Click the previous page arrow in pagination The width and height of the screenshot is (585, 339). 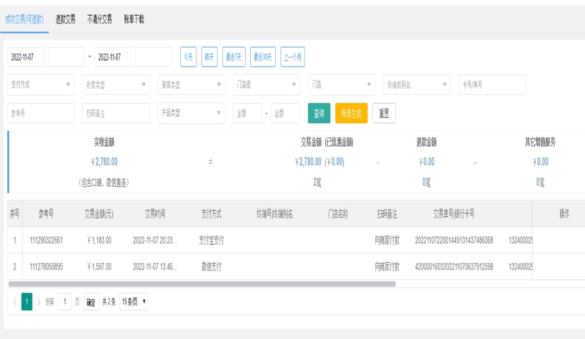14,303
